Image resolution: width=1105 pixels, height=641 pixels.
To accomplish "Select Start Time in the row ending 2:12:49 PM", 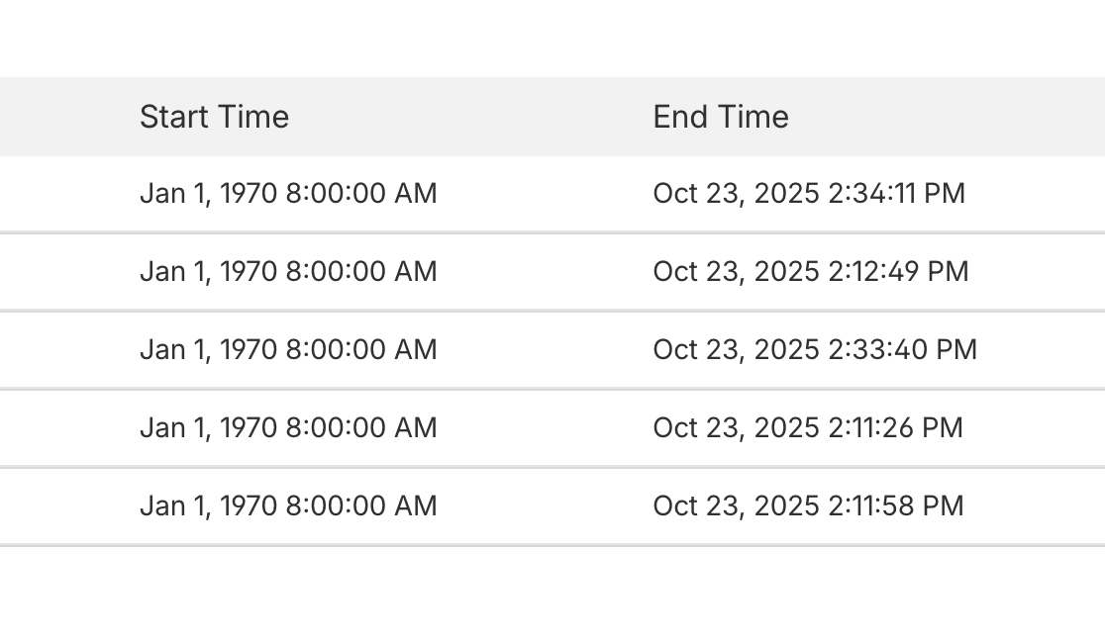I will coord(288,271).
